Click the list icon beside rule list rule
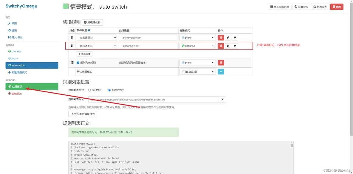 pyautogui.click(x=72, y=63)
